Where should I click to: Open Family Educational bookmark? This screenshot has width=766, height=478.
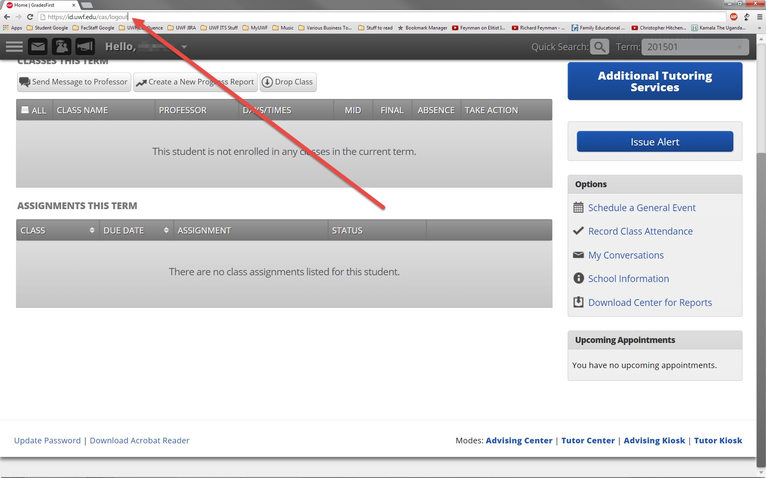pos(598,28)
